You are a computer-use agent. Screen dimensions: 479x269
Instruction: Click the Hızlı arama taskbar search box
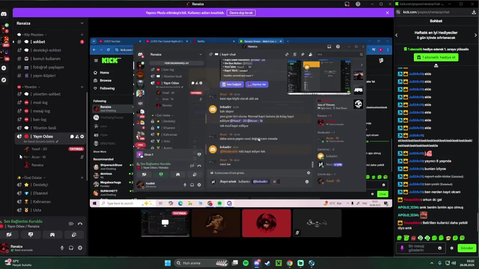click(x=201, y=263)
